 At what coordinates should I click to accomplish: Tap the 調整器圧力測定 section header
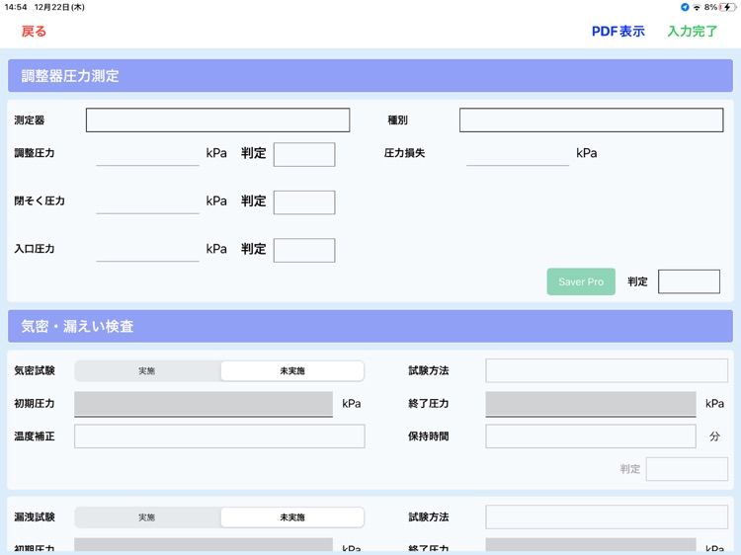370,76
